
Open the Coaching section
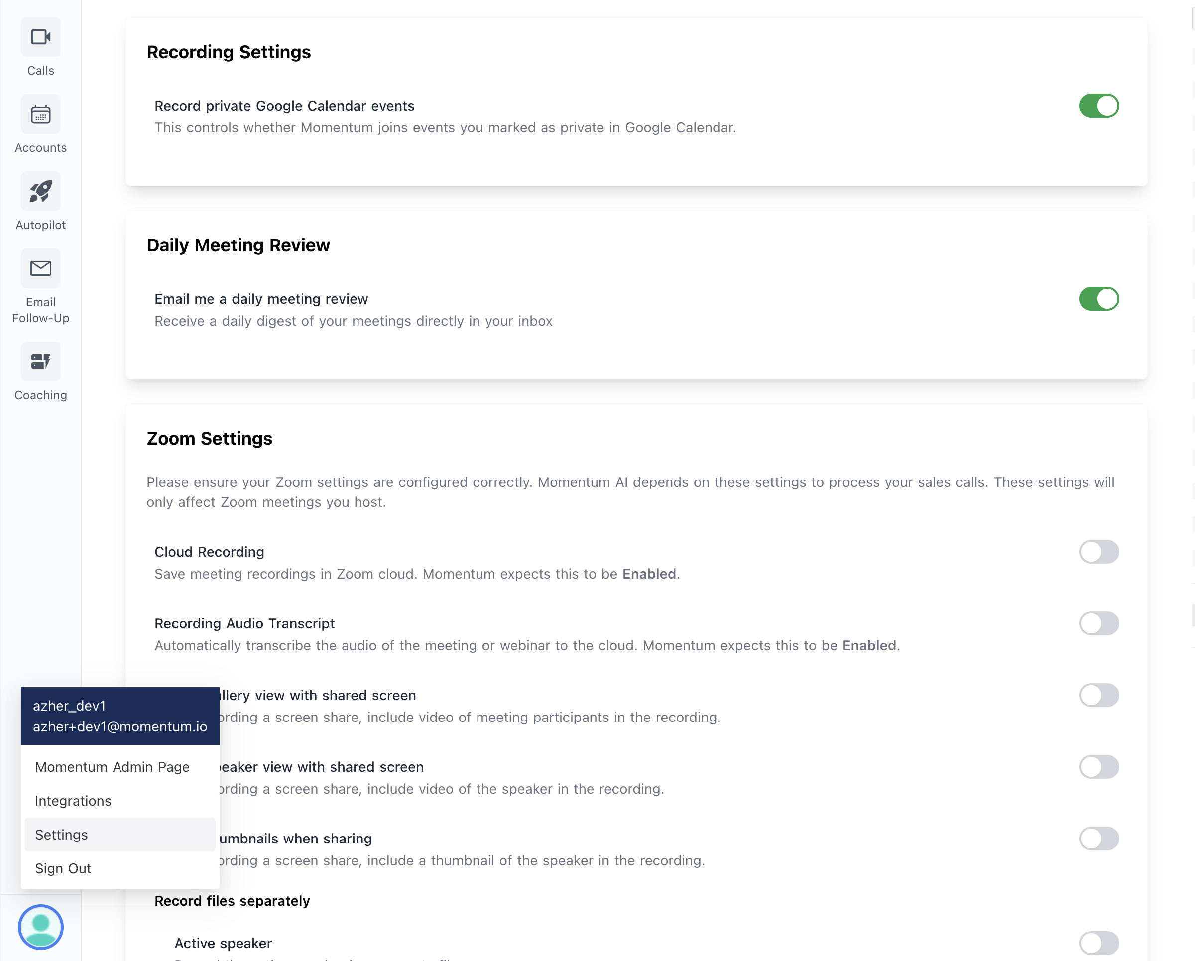pos(40,372)
